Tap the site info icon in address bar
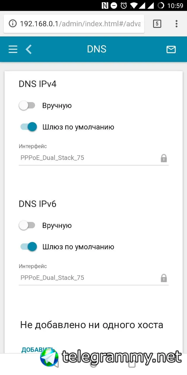The width and height of the screenshot is (187, 375). pyautogui.click(x=13, y=24)
